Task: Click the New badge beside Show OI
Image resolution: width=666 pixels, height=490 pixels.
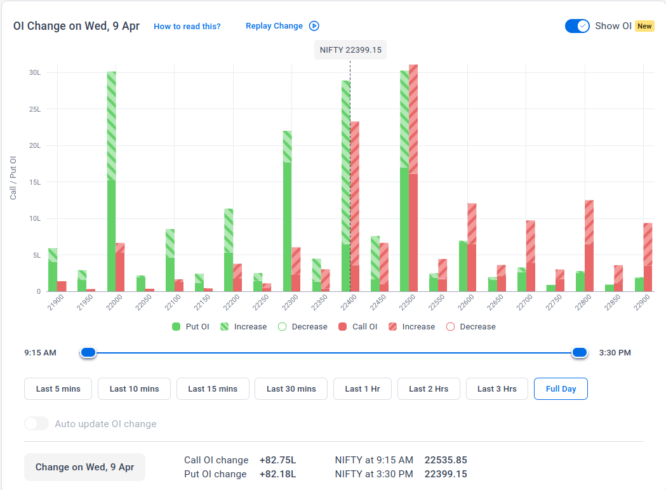Action: [644, 26]
